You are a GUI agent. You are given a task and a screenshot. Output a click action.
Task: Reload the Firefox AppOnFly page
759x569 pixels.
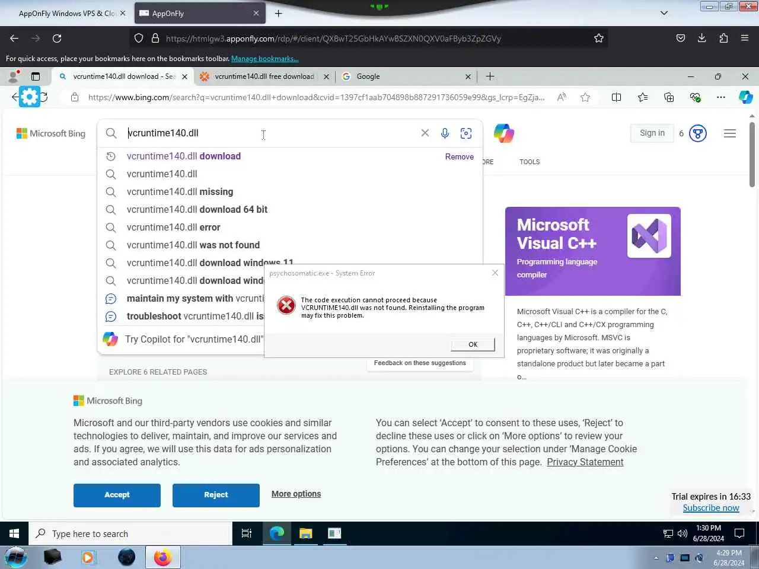point(57,38)
